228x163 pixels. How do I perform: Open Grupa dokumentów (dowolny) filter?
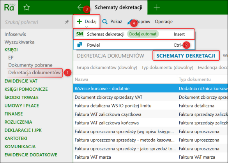[107, 67]
